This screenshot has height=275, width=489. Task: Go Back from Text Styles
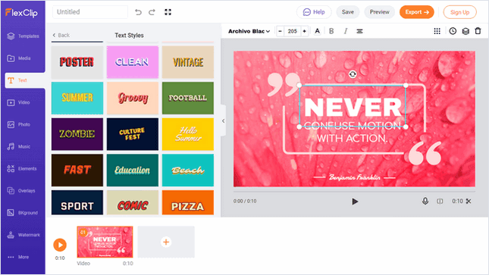click(61, 36)
